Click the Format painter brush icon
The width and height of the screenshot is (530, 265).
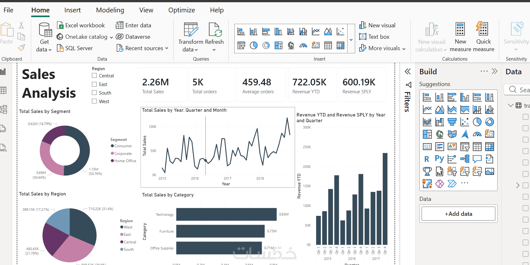coord(21,48)
